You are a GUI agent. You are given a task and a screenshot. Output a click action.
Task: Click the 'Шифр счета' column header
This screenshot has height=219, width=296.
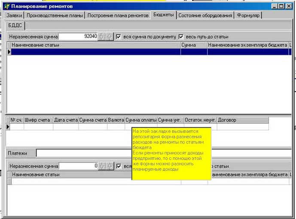pos(38,120)
